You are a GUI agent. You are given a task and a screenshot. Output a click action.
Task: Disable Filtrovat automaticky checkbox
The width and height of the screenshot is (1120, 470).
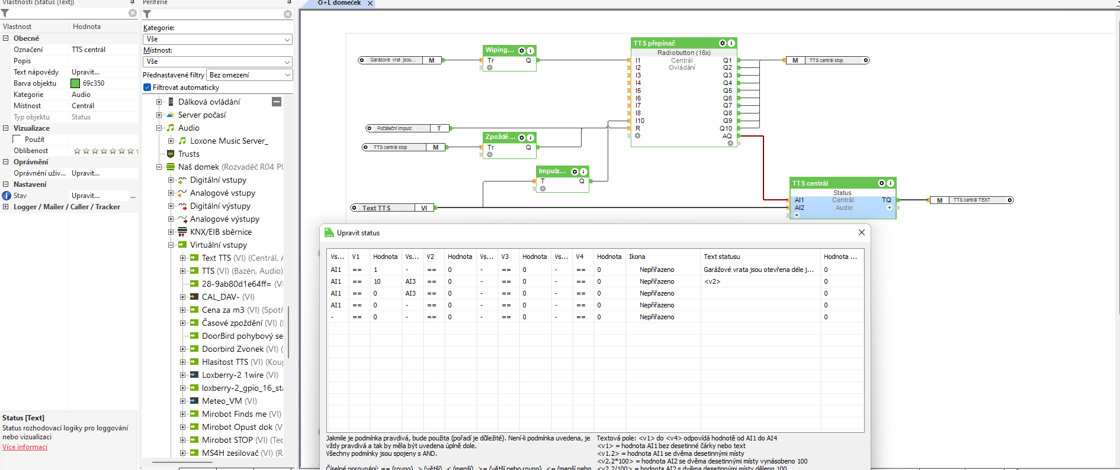pos(147,87)
